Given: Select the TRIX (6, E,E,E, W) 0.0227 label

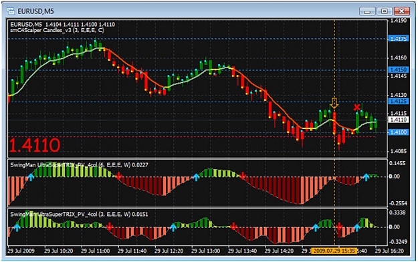Looking at the screenshot, I should 79,165.
